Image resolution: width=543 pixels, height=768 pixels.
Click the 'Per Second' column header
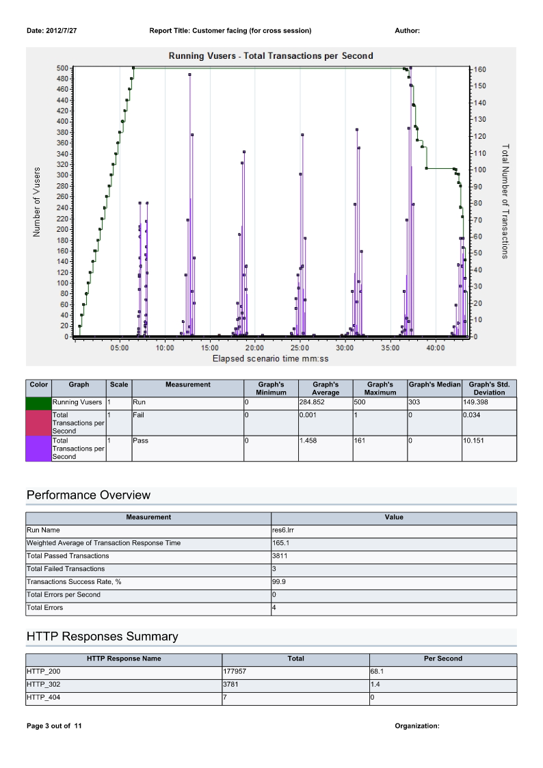[443, 659]
